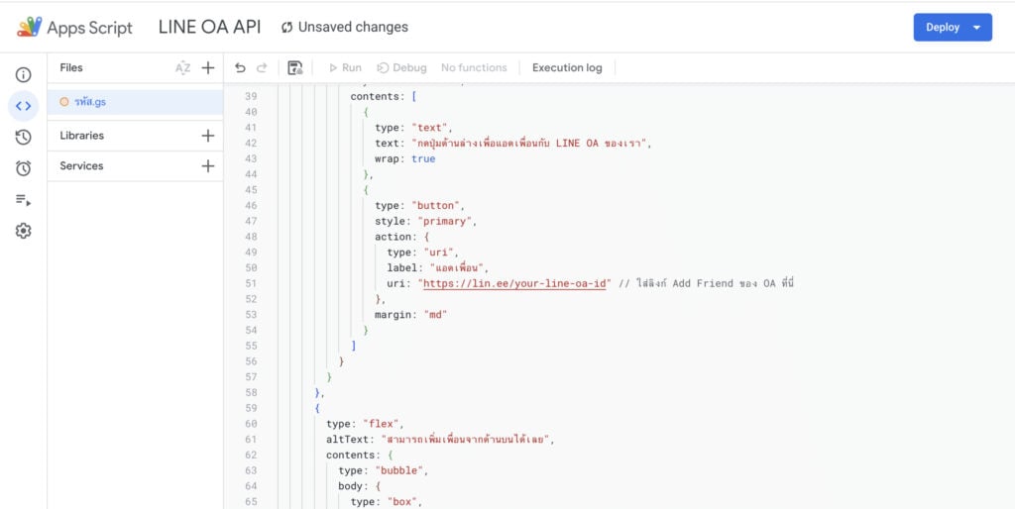Click the 'type: "flex"' code line
This screenshot has height=509, width=1015.
click(365, 424)
